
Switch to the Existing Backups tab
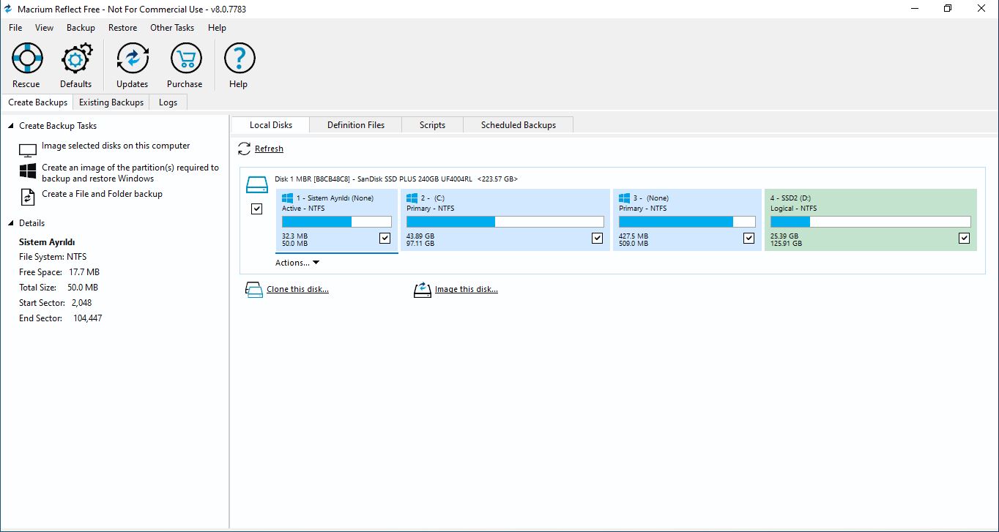click(111, 102)
